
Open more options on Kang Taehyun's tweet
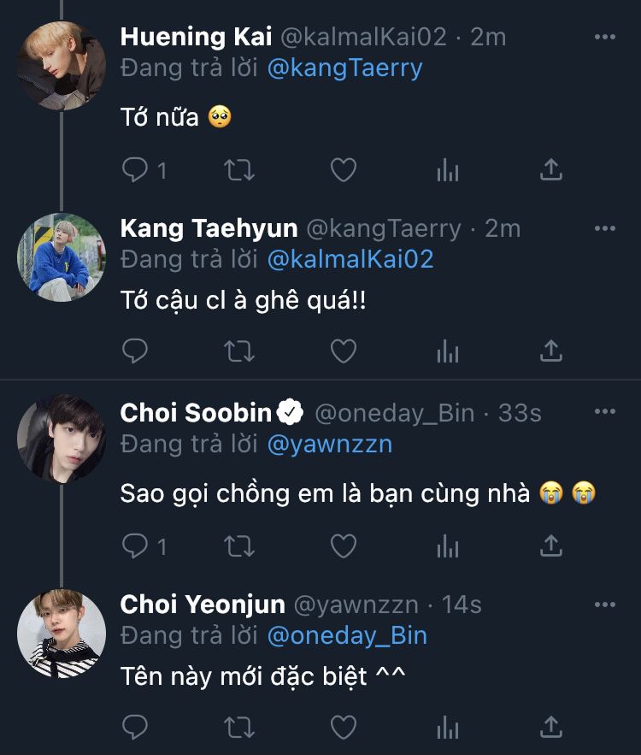click(x=604, y=228)
